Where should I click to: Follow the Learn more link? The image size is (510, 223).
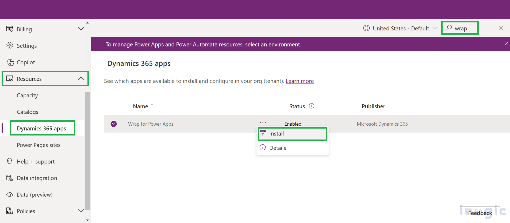click(x=300, y=81)
